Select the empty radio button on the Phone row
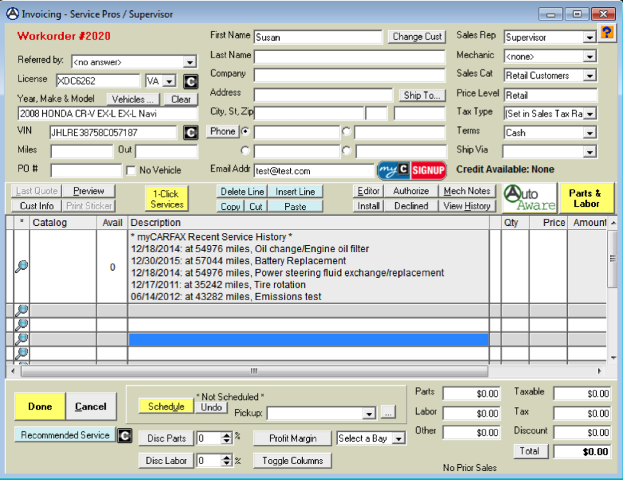This screenshot has height=480, width=623. tap(346, 131)
